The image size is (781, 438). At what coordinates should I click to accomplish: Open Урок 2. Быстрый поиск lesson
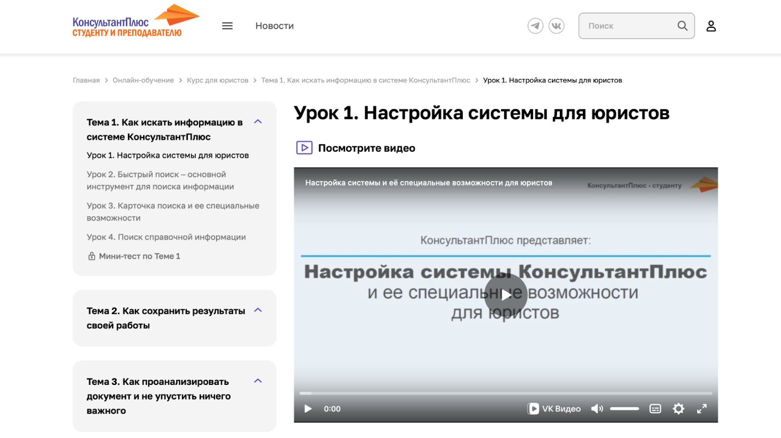click(x=160, y=180)
